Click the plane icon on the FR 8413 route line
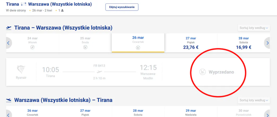The image size is (277, 117). pyautogui.click(x=100, y=72)
